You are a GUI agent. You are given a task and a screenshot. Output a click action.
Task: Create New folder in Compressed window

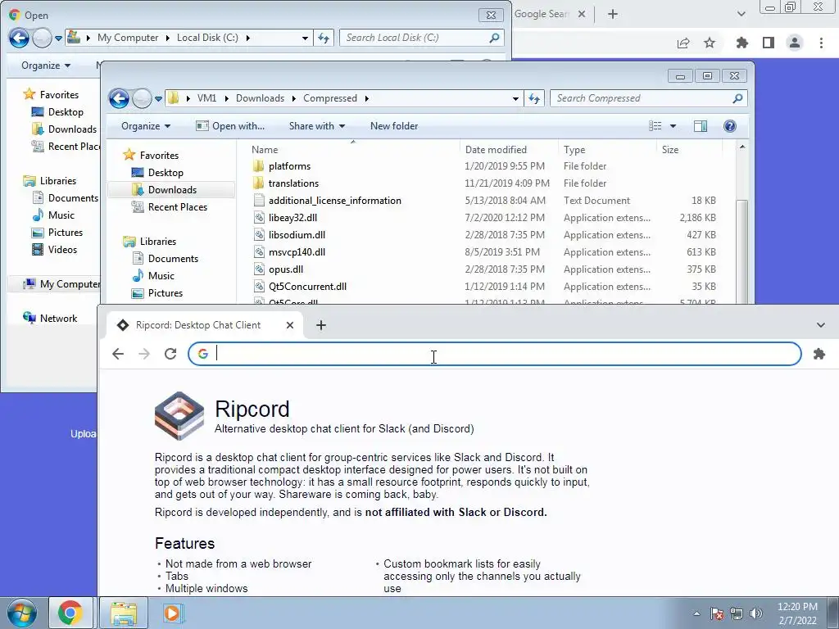click(394, 126)
